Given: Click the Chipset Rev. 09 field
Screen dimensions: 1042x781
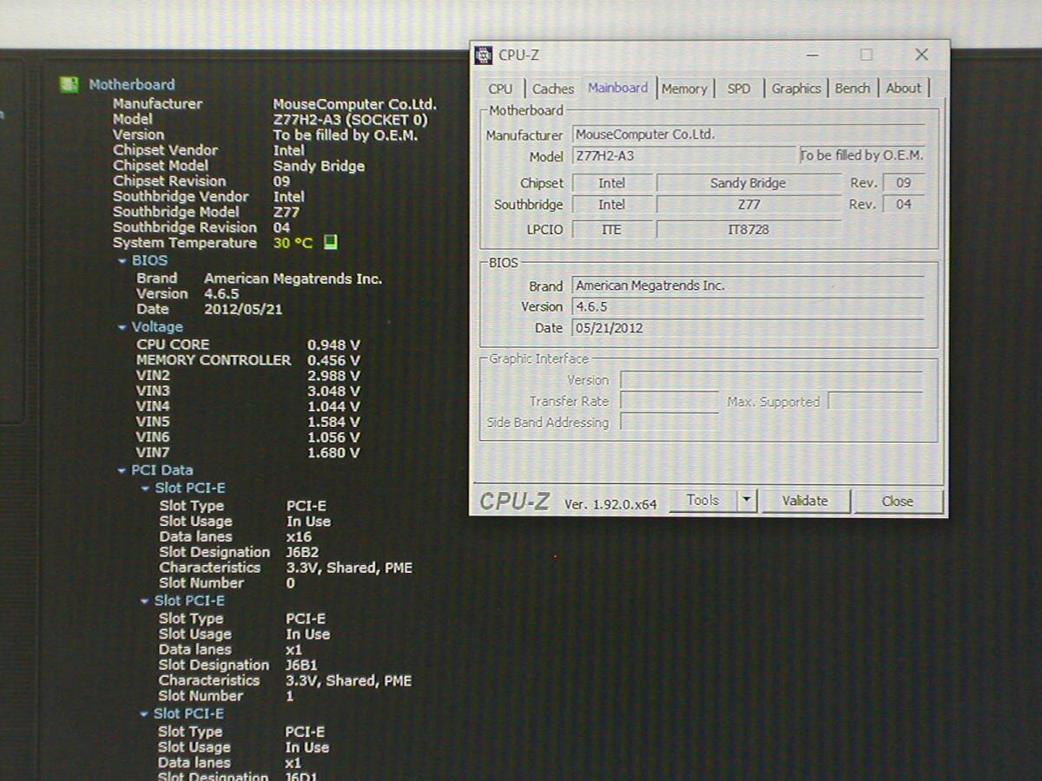Looking at the screenshot, I should (x=903, y=183).
